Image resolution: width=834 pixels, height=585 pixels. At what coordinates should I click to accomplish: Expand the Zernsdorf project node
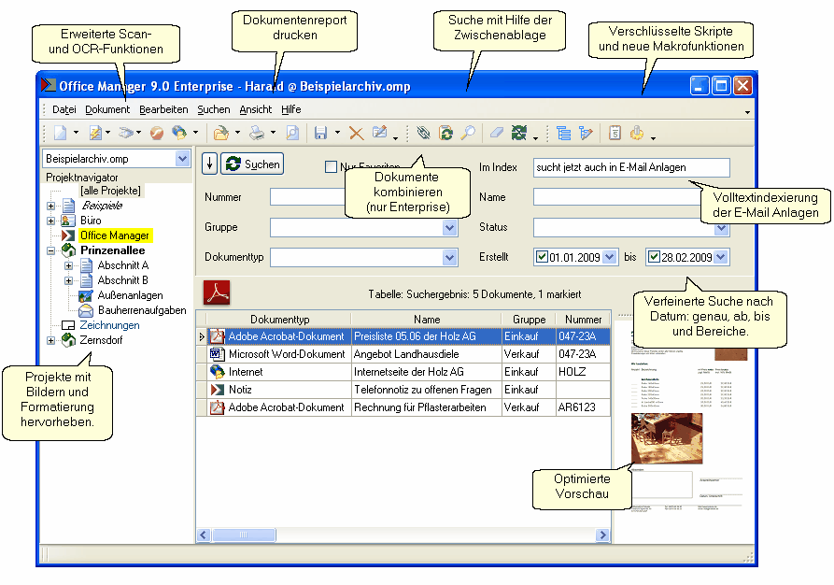point(51,340)
